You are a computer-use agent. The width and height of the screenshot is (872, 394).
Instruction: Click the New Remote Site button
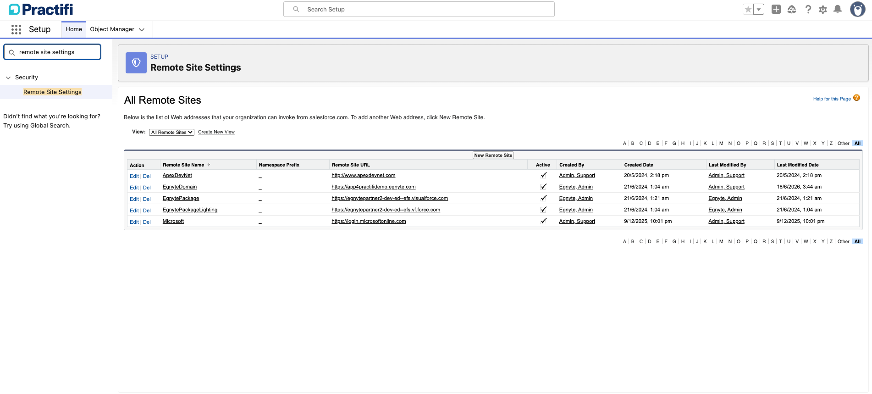tap(493, 155)
